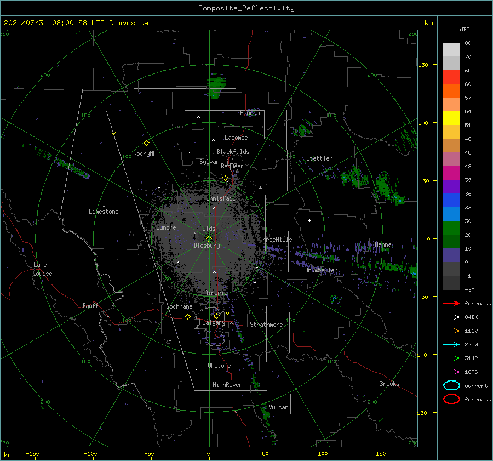Click the Stettler city label
This screenshot has width=493, height=461.
(319, 158)
